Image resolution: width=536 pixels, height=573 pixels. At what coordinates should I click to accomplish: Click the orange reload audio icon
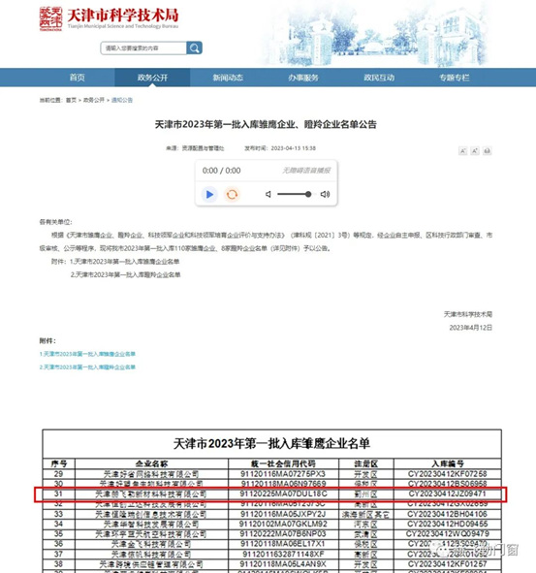pos(232,195)
